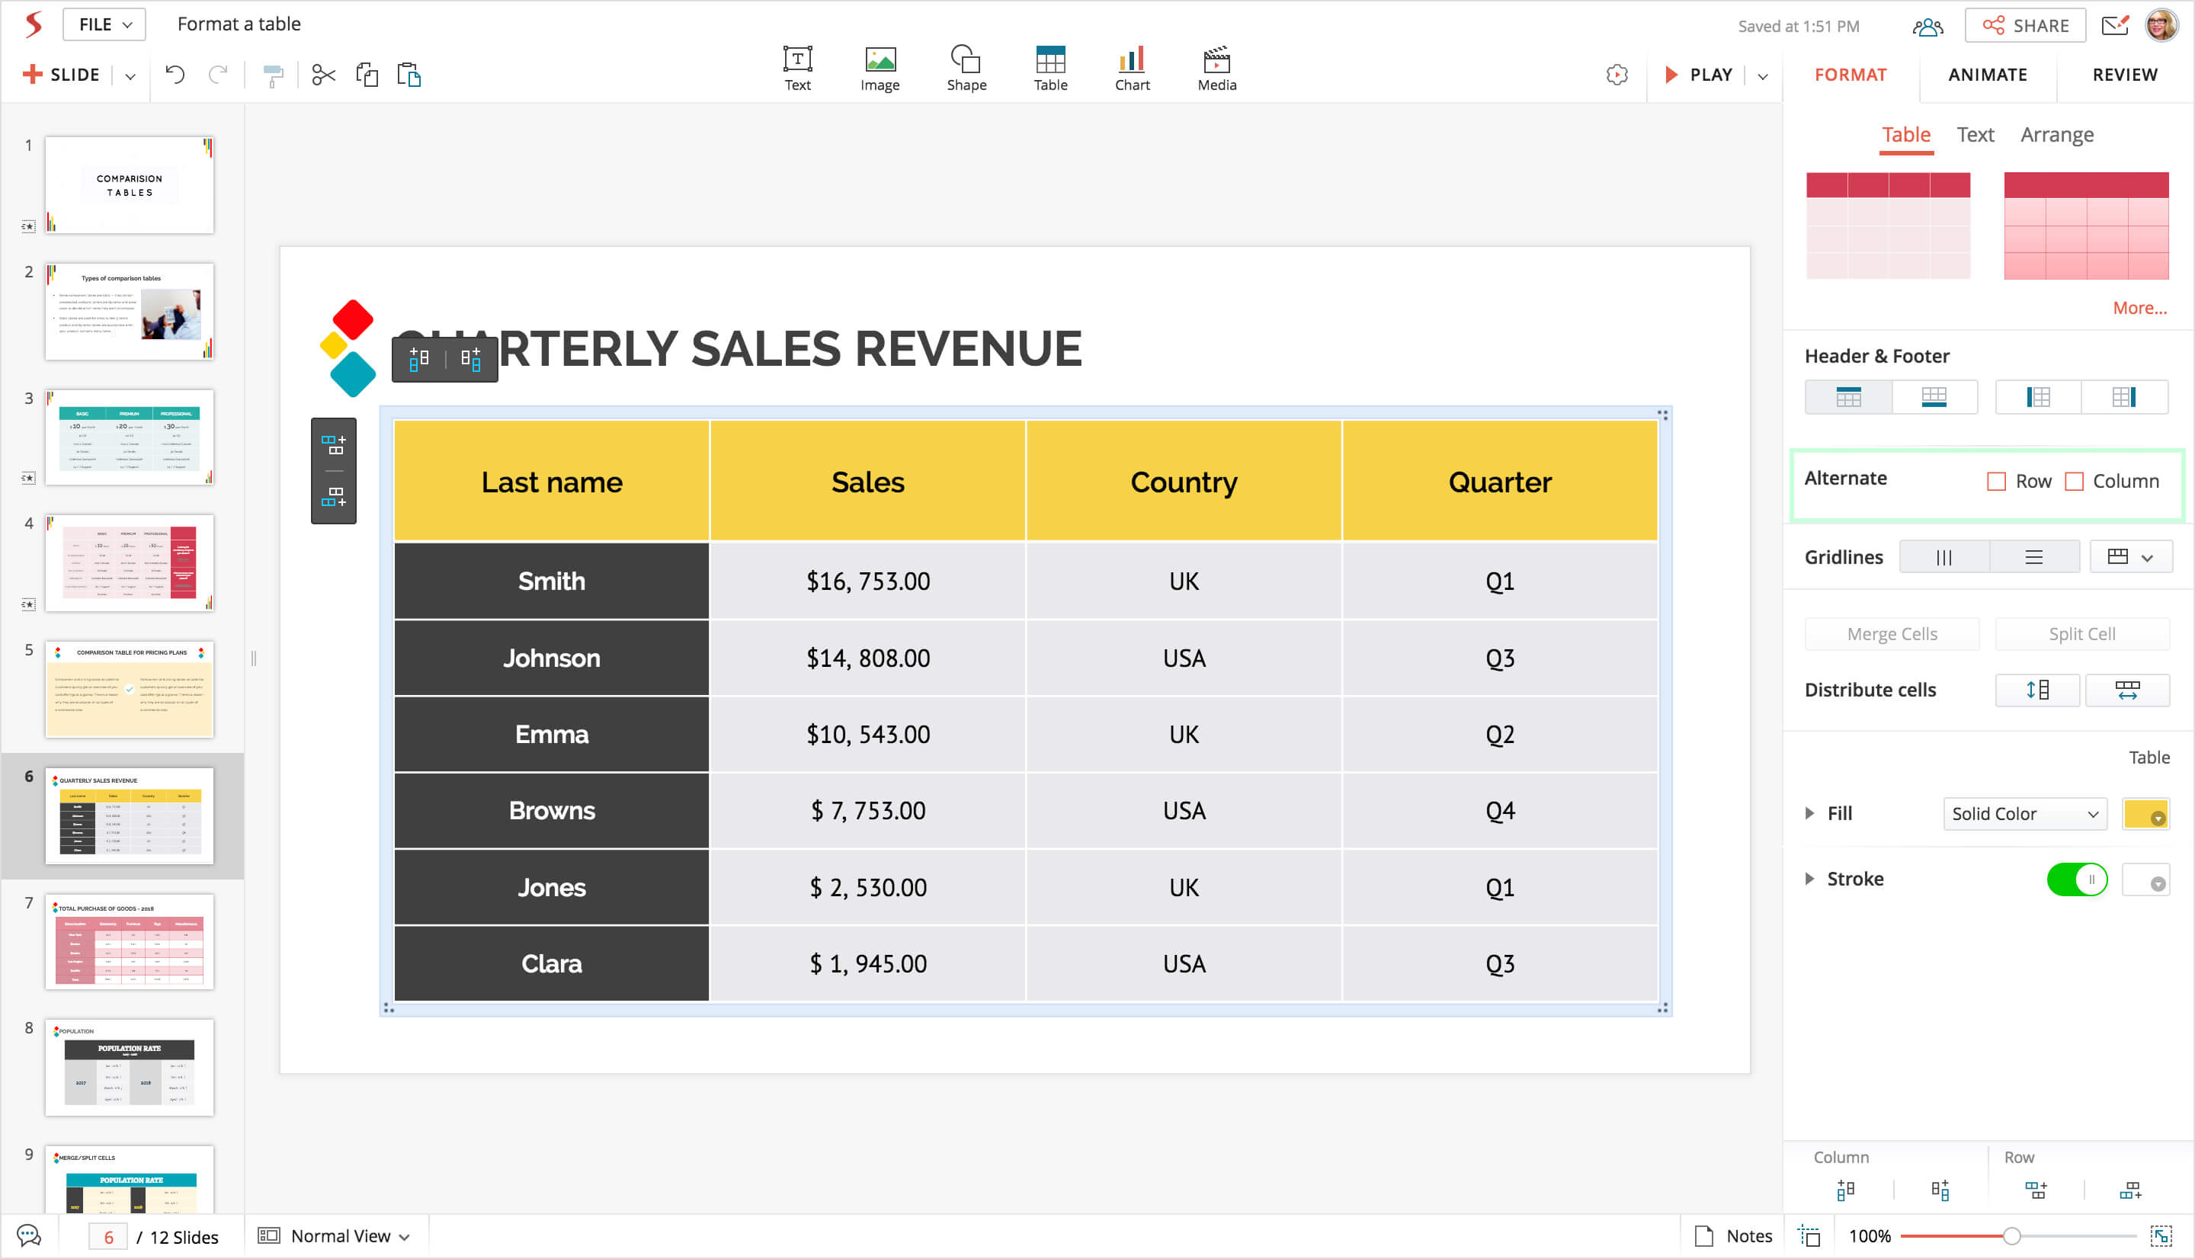This screenshot has width=2195, height=1259.
Task: Click the Media insert icon
Action: point(1216,67)
